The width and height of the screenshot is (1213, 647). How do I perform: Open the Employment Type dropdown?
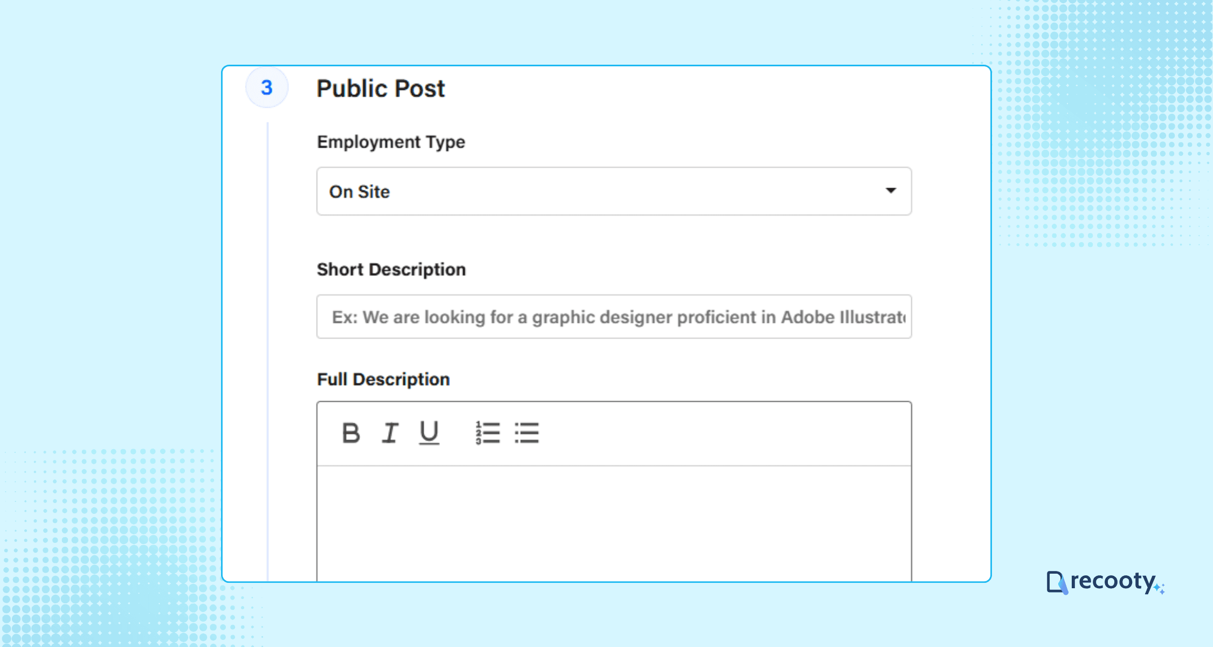click(614, 191)
